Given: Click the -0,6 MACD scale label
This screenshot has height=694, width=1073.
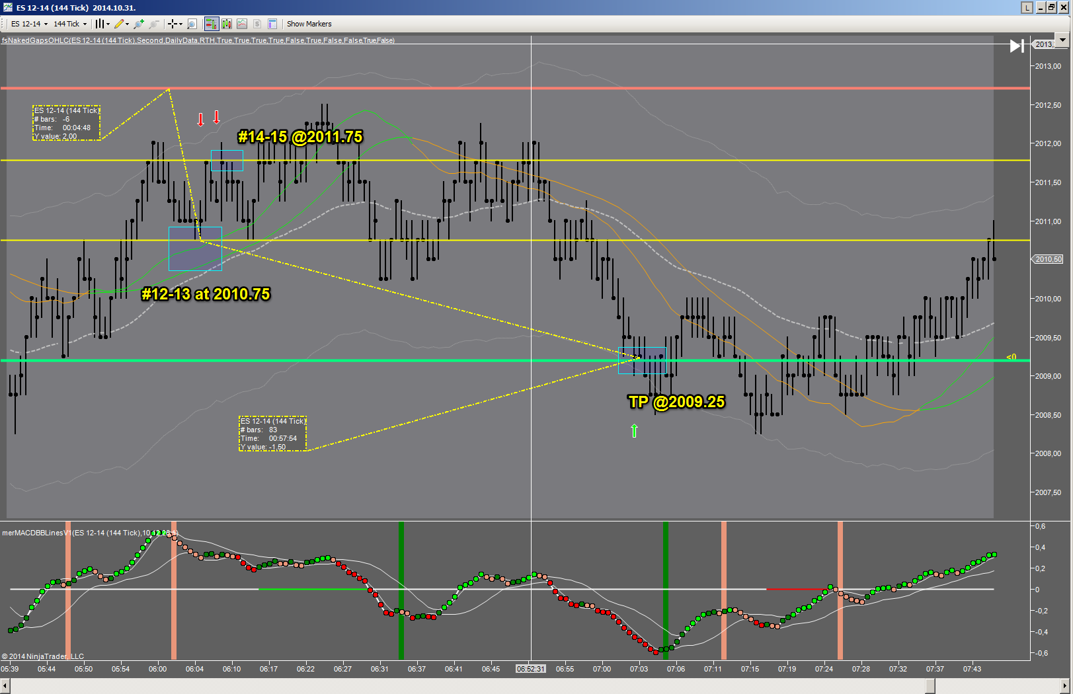Looking at the screenshot, I should tap(1040, 653).
